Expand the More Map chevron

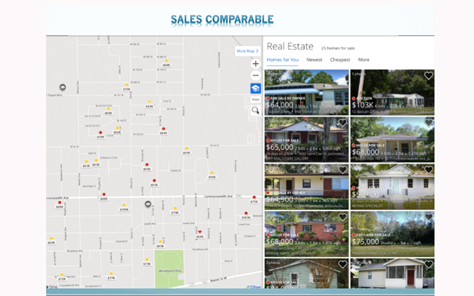click(x=247, y=51)
